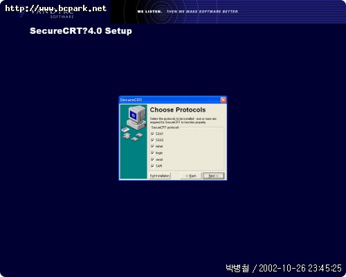The width and height of the screenshot is (346, 277).
Task: Click the Exit Installation button
Action: coord(160,176)
